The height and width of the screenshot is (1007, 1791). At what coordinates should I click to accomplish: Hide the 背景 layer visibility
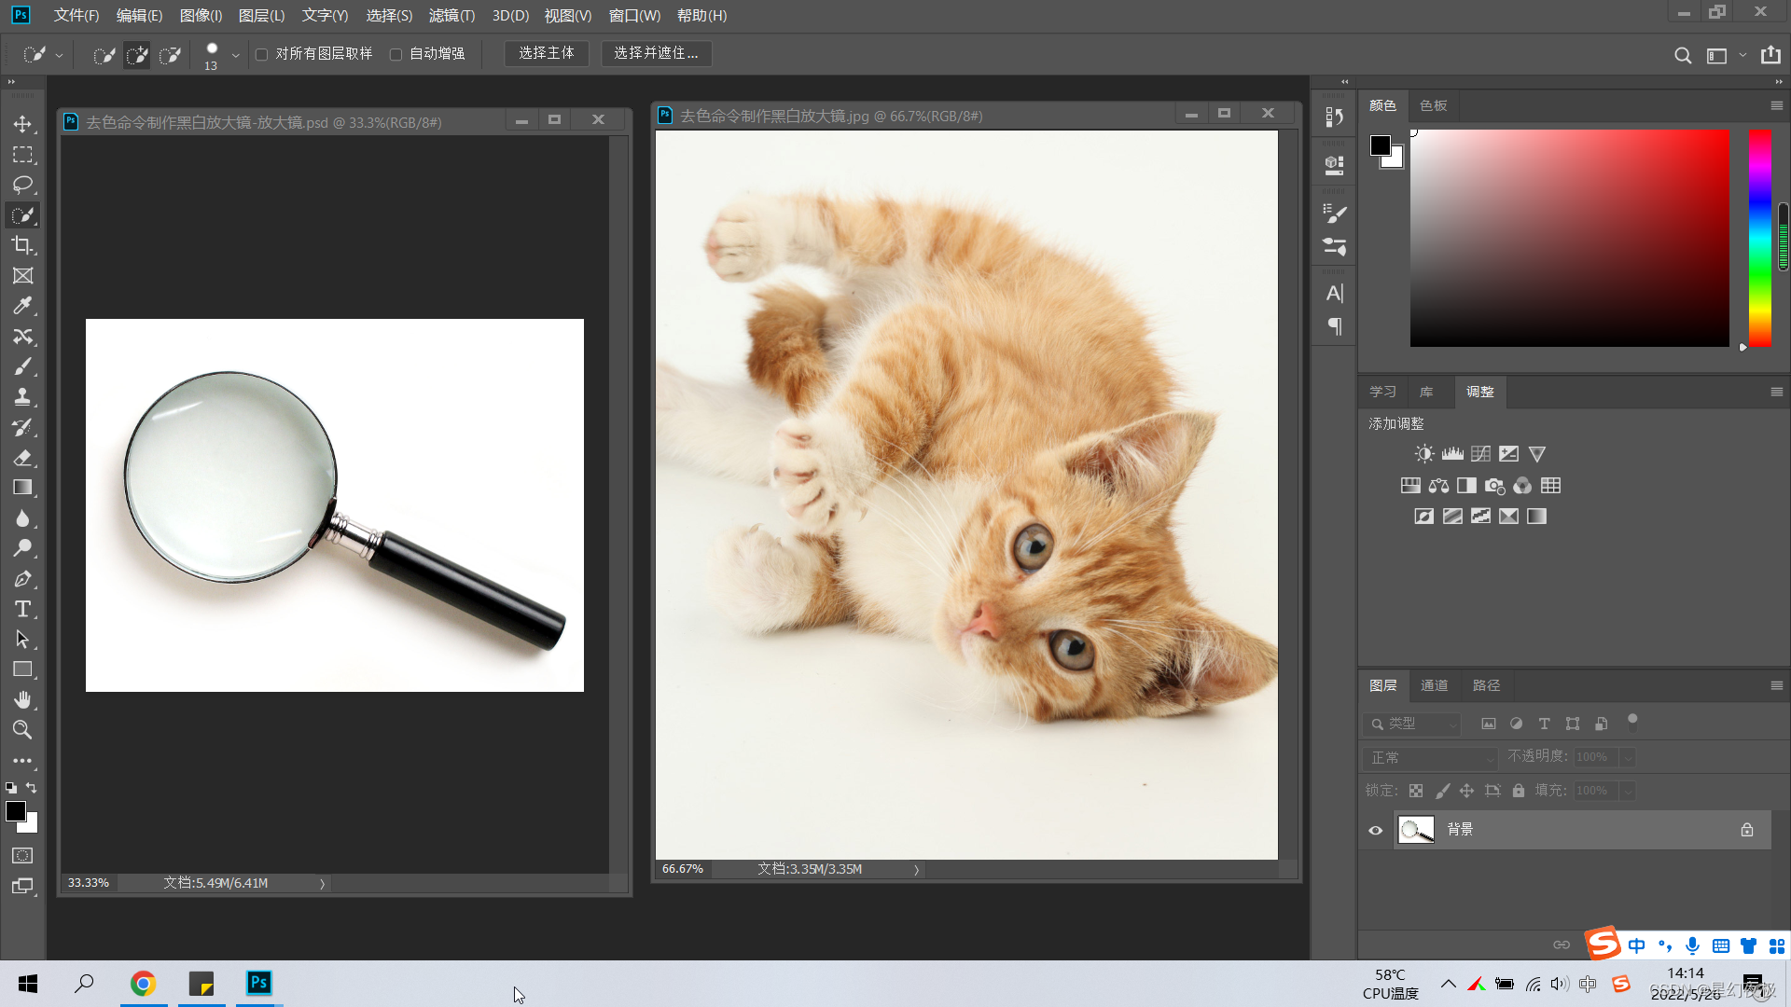point(1375,830)
